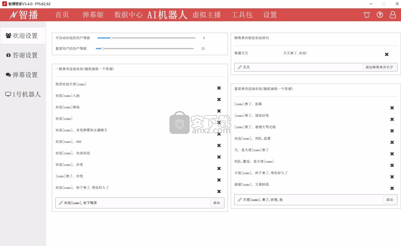Click the T-shirt skin icon in header

point(367,15)
